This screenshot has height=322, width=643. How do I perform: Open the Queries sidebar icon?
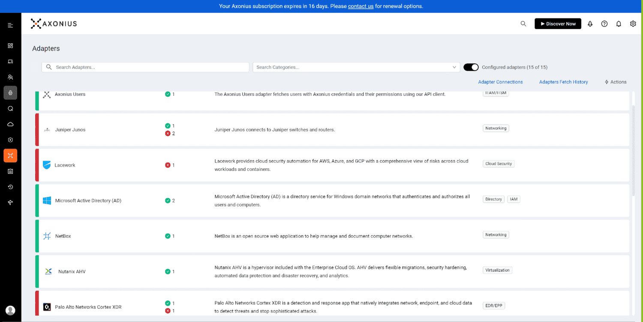(x=10, y=108)
